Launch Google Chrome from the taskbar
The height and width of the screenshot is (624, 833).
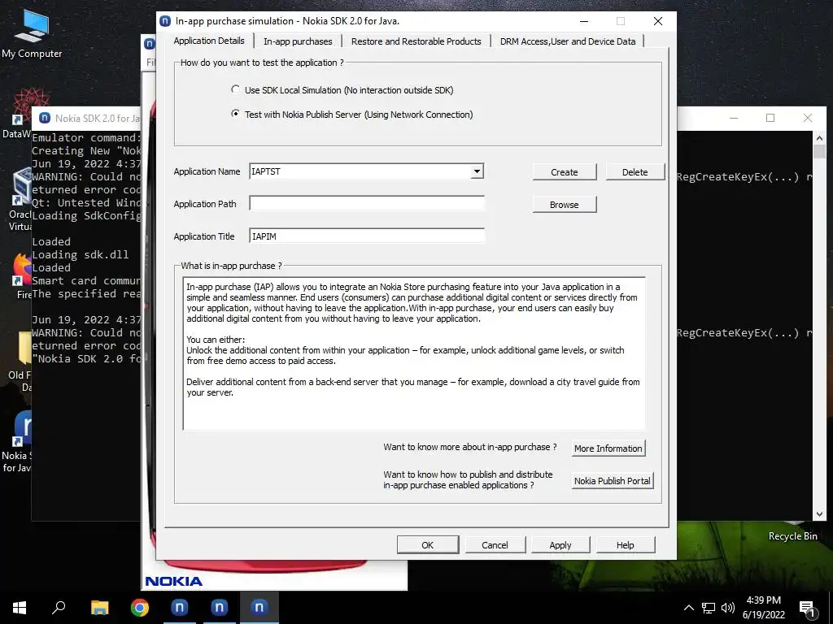click(x=140, y=608)
